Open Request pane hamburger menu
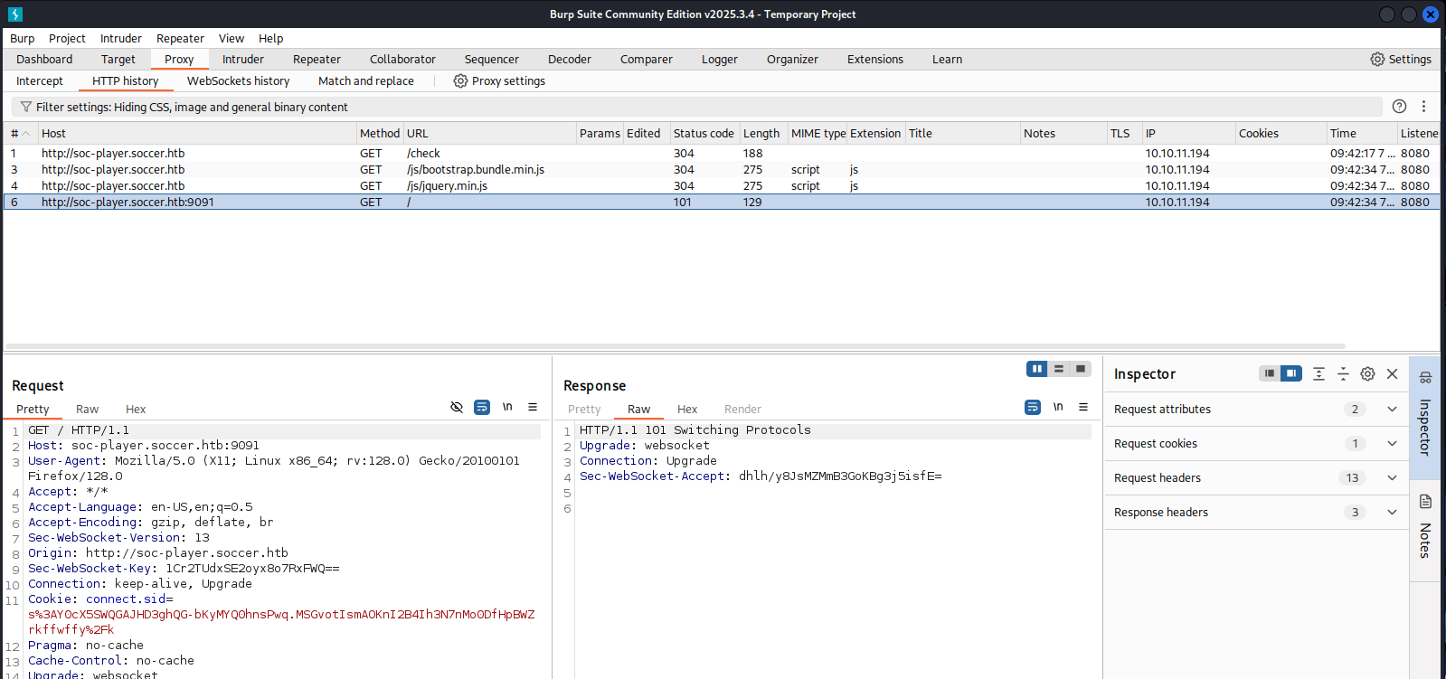This screenshot has width=1446, height=679. (533, 407)
